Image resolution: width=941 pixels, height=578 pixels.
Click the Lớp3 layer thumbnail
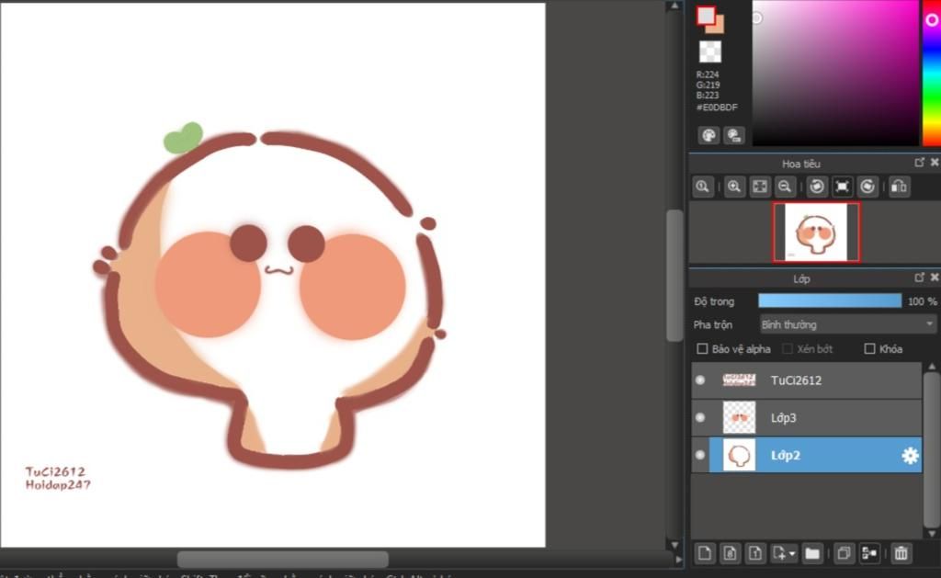(740, 418)
